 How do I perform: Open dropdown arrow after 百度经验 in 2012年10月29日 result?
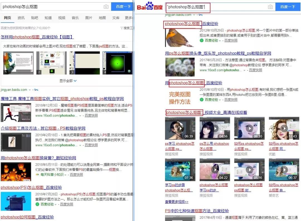point(220,41)
